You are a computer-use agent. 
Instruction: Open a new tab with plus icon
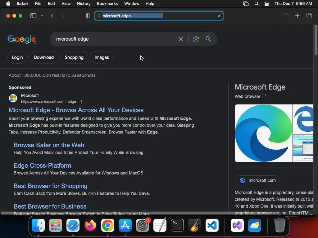(x=297, y=15)
